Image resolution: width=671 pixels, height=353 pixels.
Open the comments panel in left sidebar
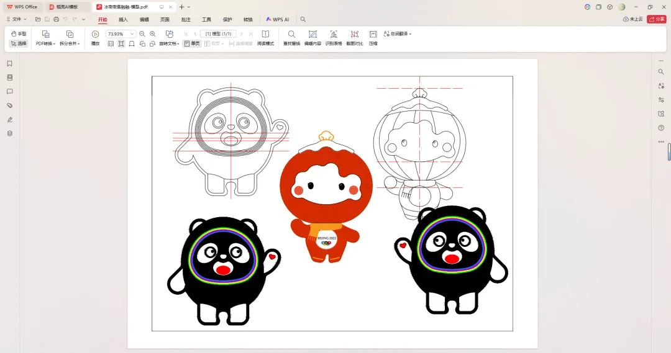(x=10, y=91)
